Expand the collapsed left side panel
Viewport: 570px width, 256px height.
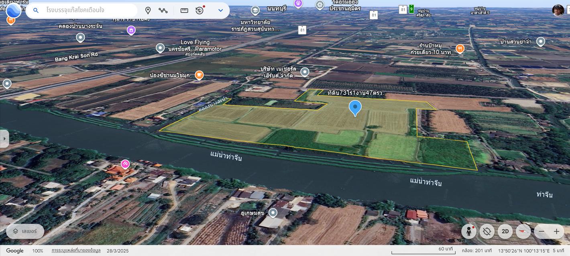coord(4,138)
